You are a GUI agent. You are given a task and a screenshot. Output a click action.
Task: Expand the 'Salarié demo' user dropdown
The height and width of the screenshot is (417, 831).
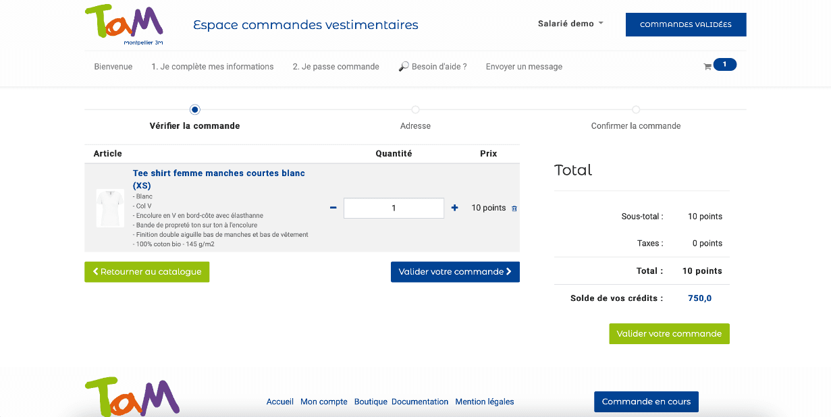(x=570, y=24)
